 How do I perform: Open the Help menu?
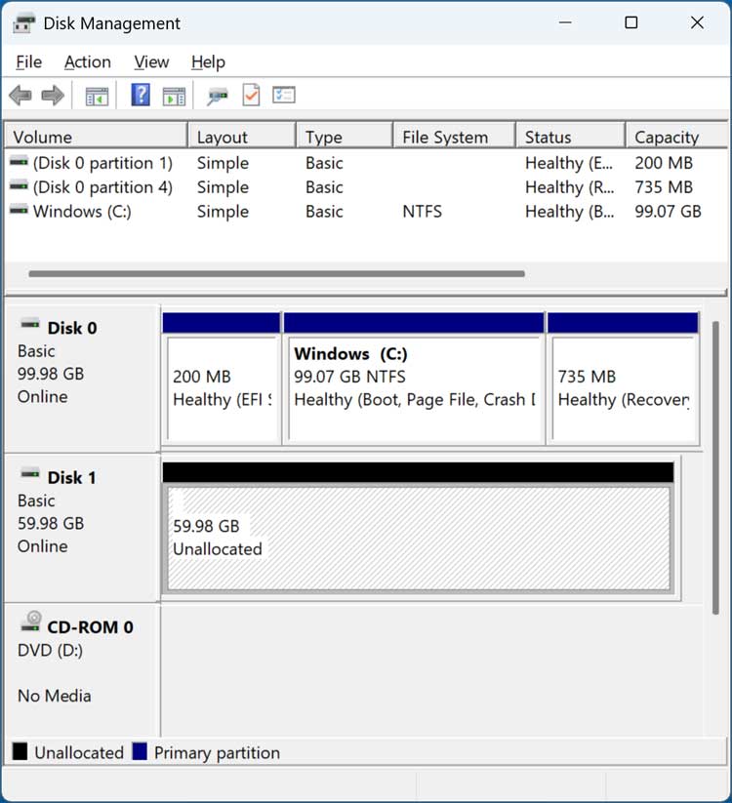pos(208,62)
